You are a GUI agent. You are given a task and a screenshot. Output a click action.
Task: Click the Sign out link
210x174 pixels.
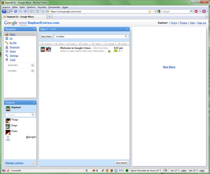point(202,23)
